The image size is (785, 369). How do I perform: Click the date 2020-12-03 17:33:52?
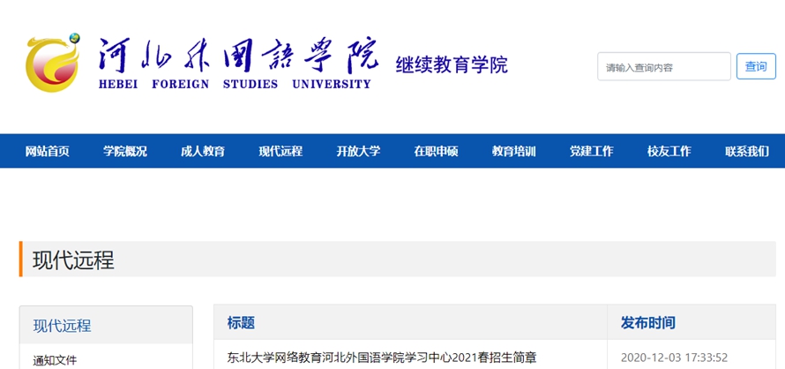click(x=674, y=358)
